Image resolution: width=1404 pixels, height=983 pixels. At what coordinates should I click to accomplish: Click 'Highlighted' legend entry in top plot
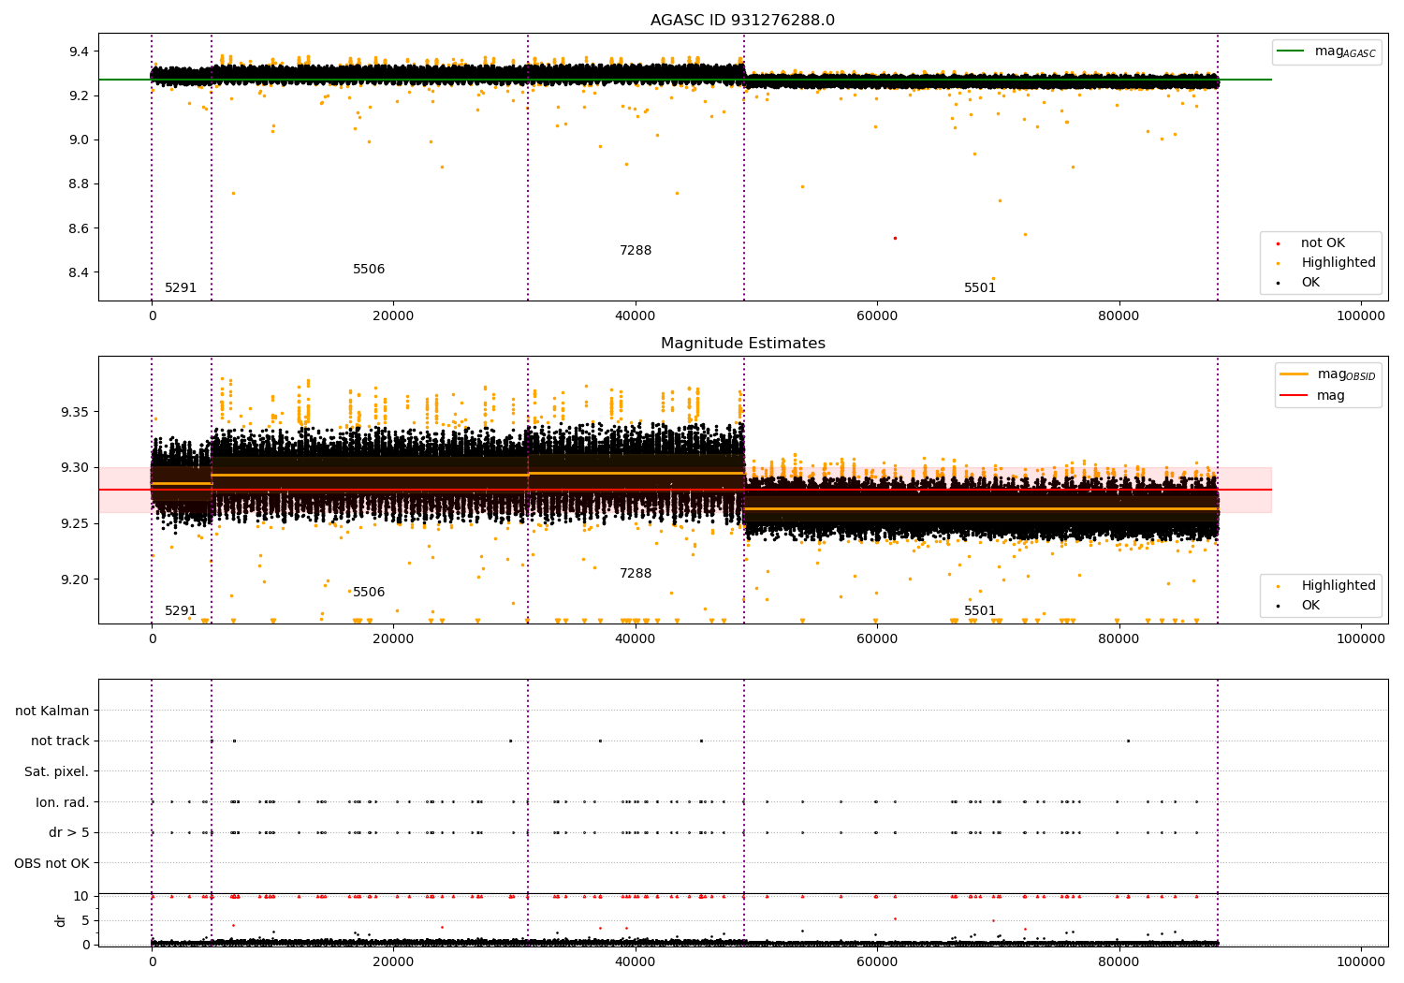click(1338, 263)
